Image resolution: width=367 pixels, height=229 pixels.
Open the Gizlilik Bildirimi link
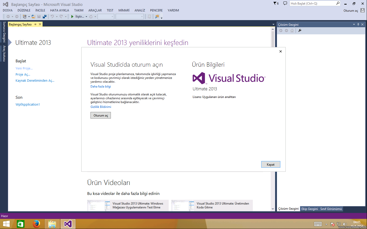click(x=101, y=107)
